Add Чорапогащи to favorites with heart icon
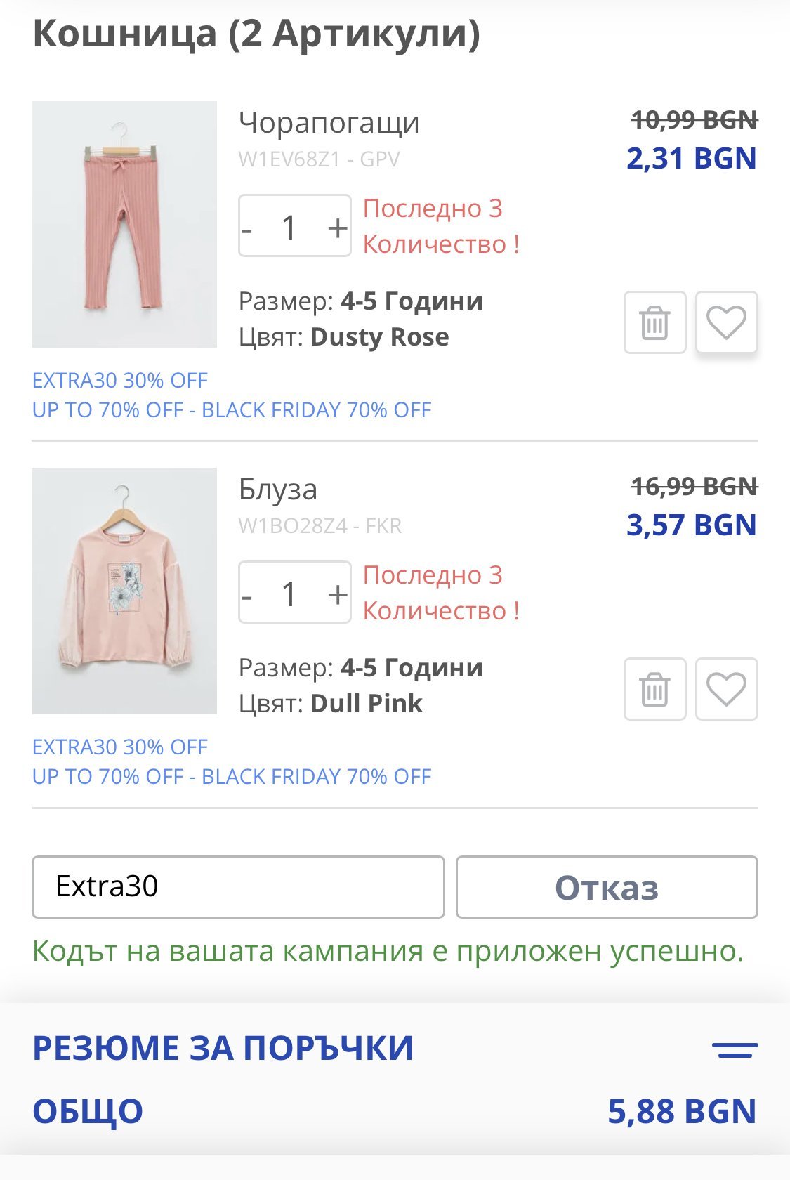The image size is (790, 1180). [726, 322]
